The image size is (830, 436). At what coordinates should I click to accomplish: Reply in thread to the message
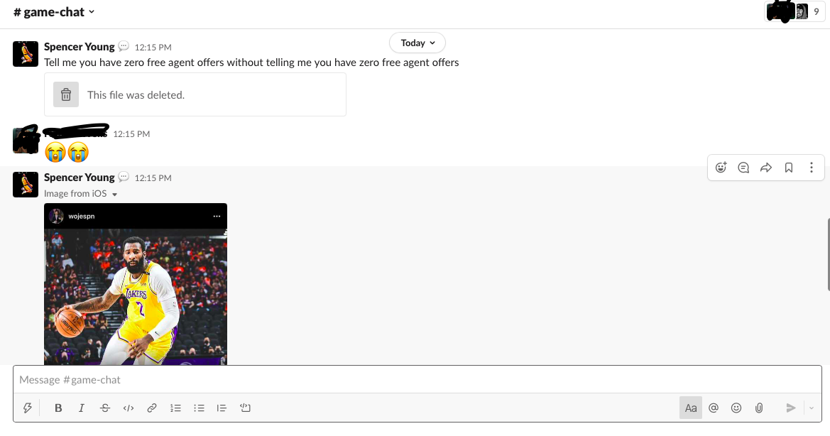click(743, 168)
